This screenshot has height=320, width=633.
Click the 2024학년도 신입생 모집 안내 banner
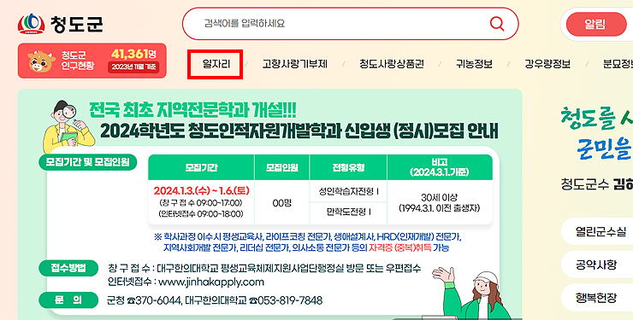click(x=269, y=205)
